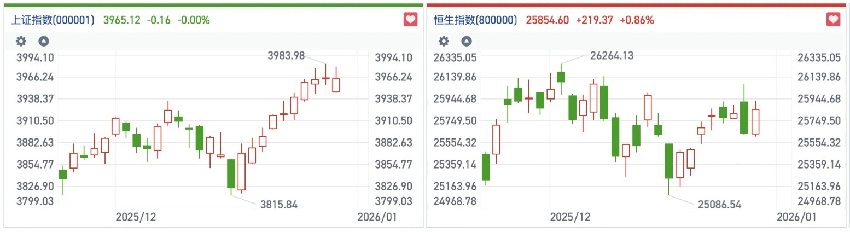
Task: Select 2026/01 date marker on 恒生指数 chart
Action: coord(796,217)
